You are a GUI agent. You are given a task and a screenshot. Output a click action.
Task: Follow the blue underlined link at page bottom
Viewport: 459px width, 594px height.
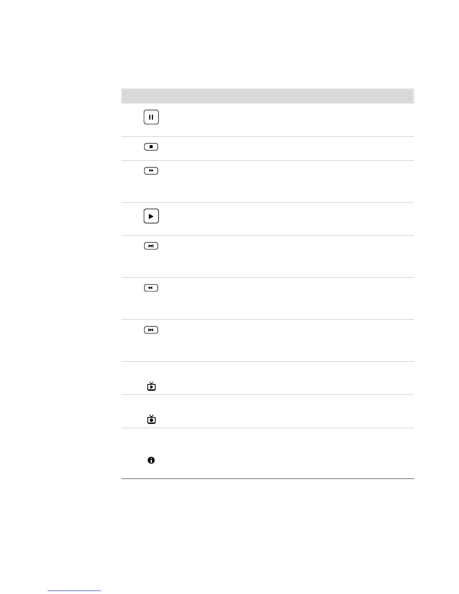point(74,591)
